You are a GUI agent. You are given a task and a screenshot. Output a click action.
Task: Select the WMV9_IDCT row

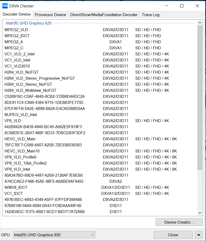point(100,187)
